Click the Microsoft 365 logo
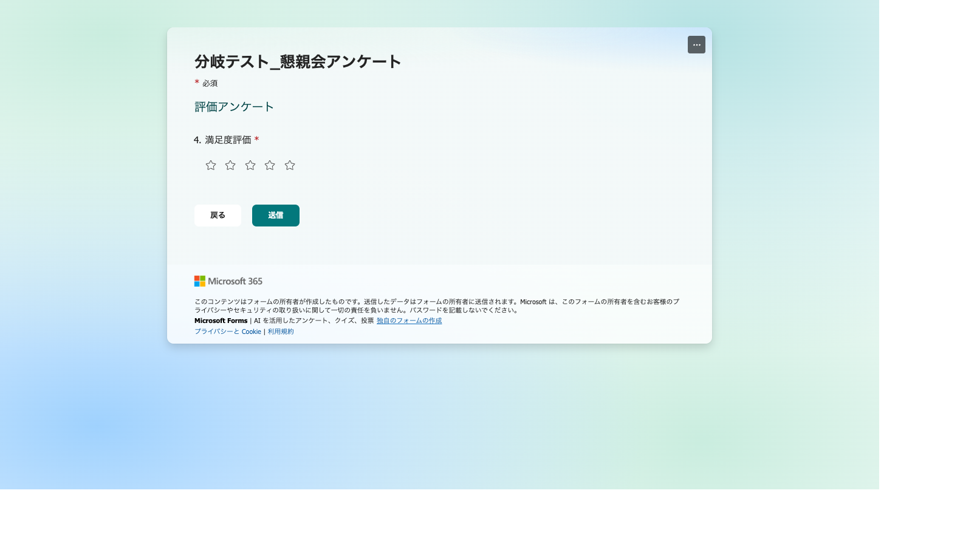 tap(228, 281)
